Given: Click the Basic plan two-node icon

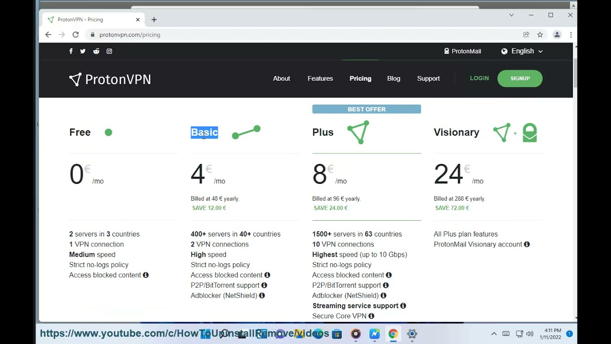Looking at the screenshot, I should point(246,132).
